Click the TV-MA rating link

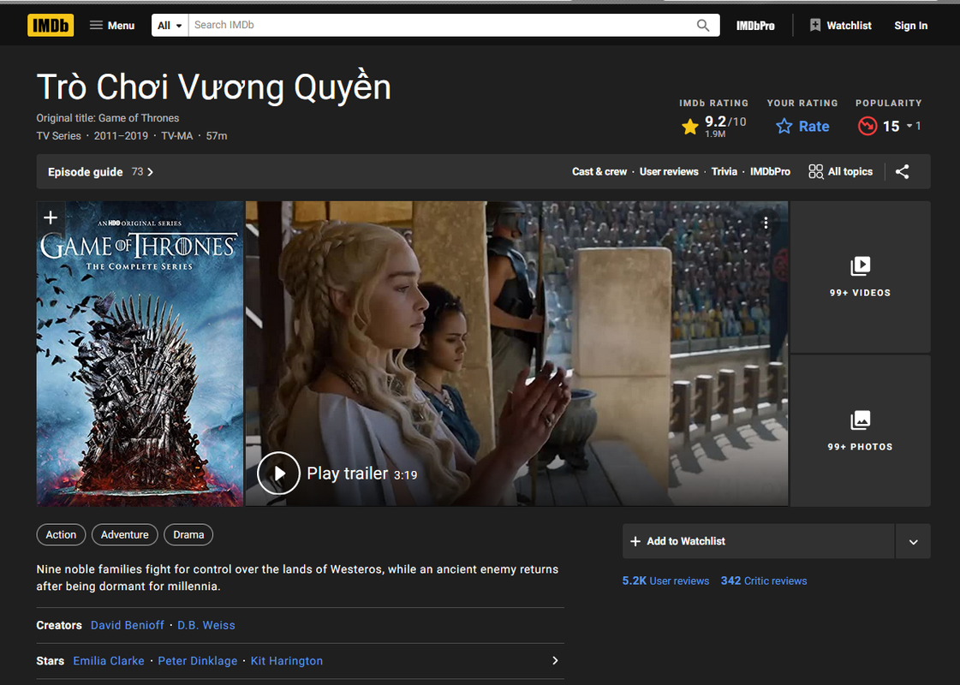(177, 136)
